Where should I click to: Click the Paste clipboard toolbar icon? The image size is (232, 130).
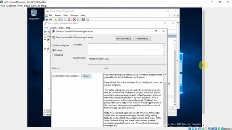pos(69,19)
